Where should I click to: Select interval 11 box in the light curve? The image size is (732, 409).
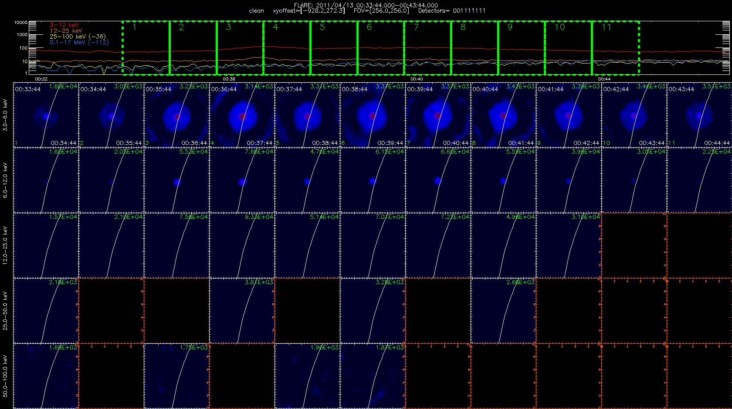tap(616, 48)
